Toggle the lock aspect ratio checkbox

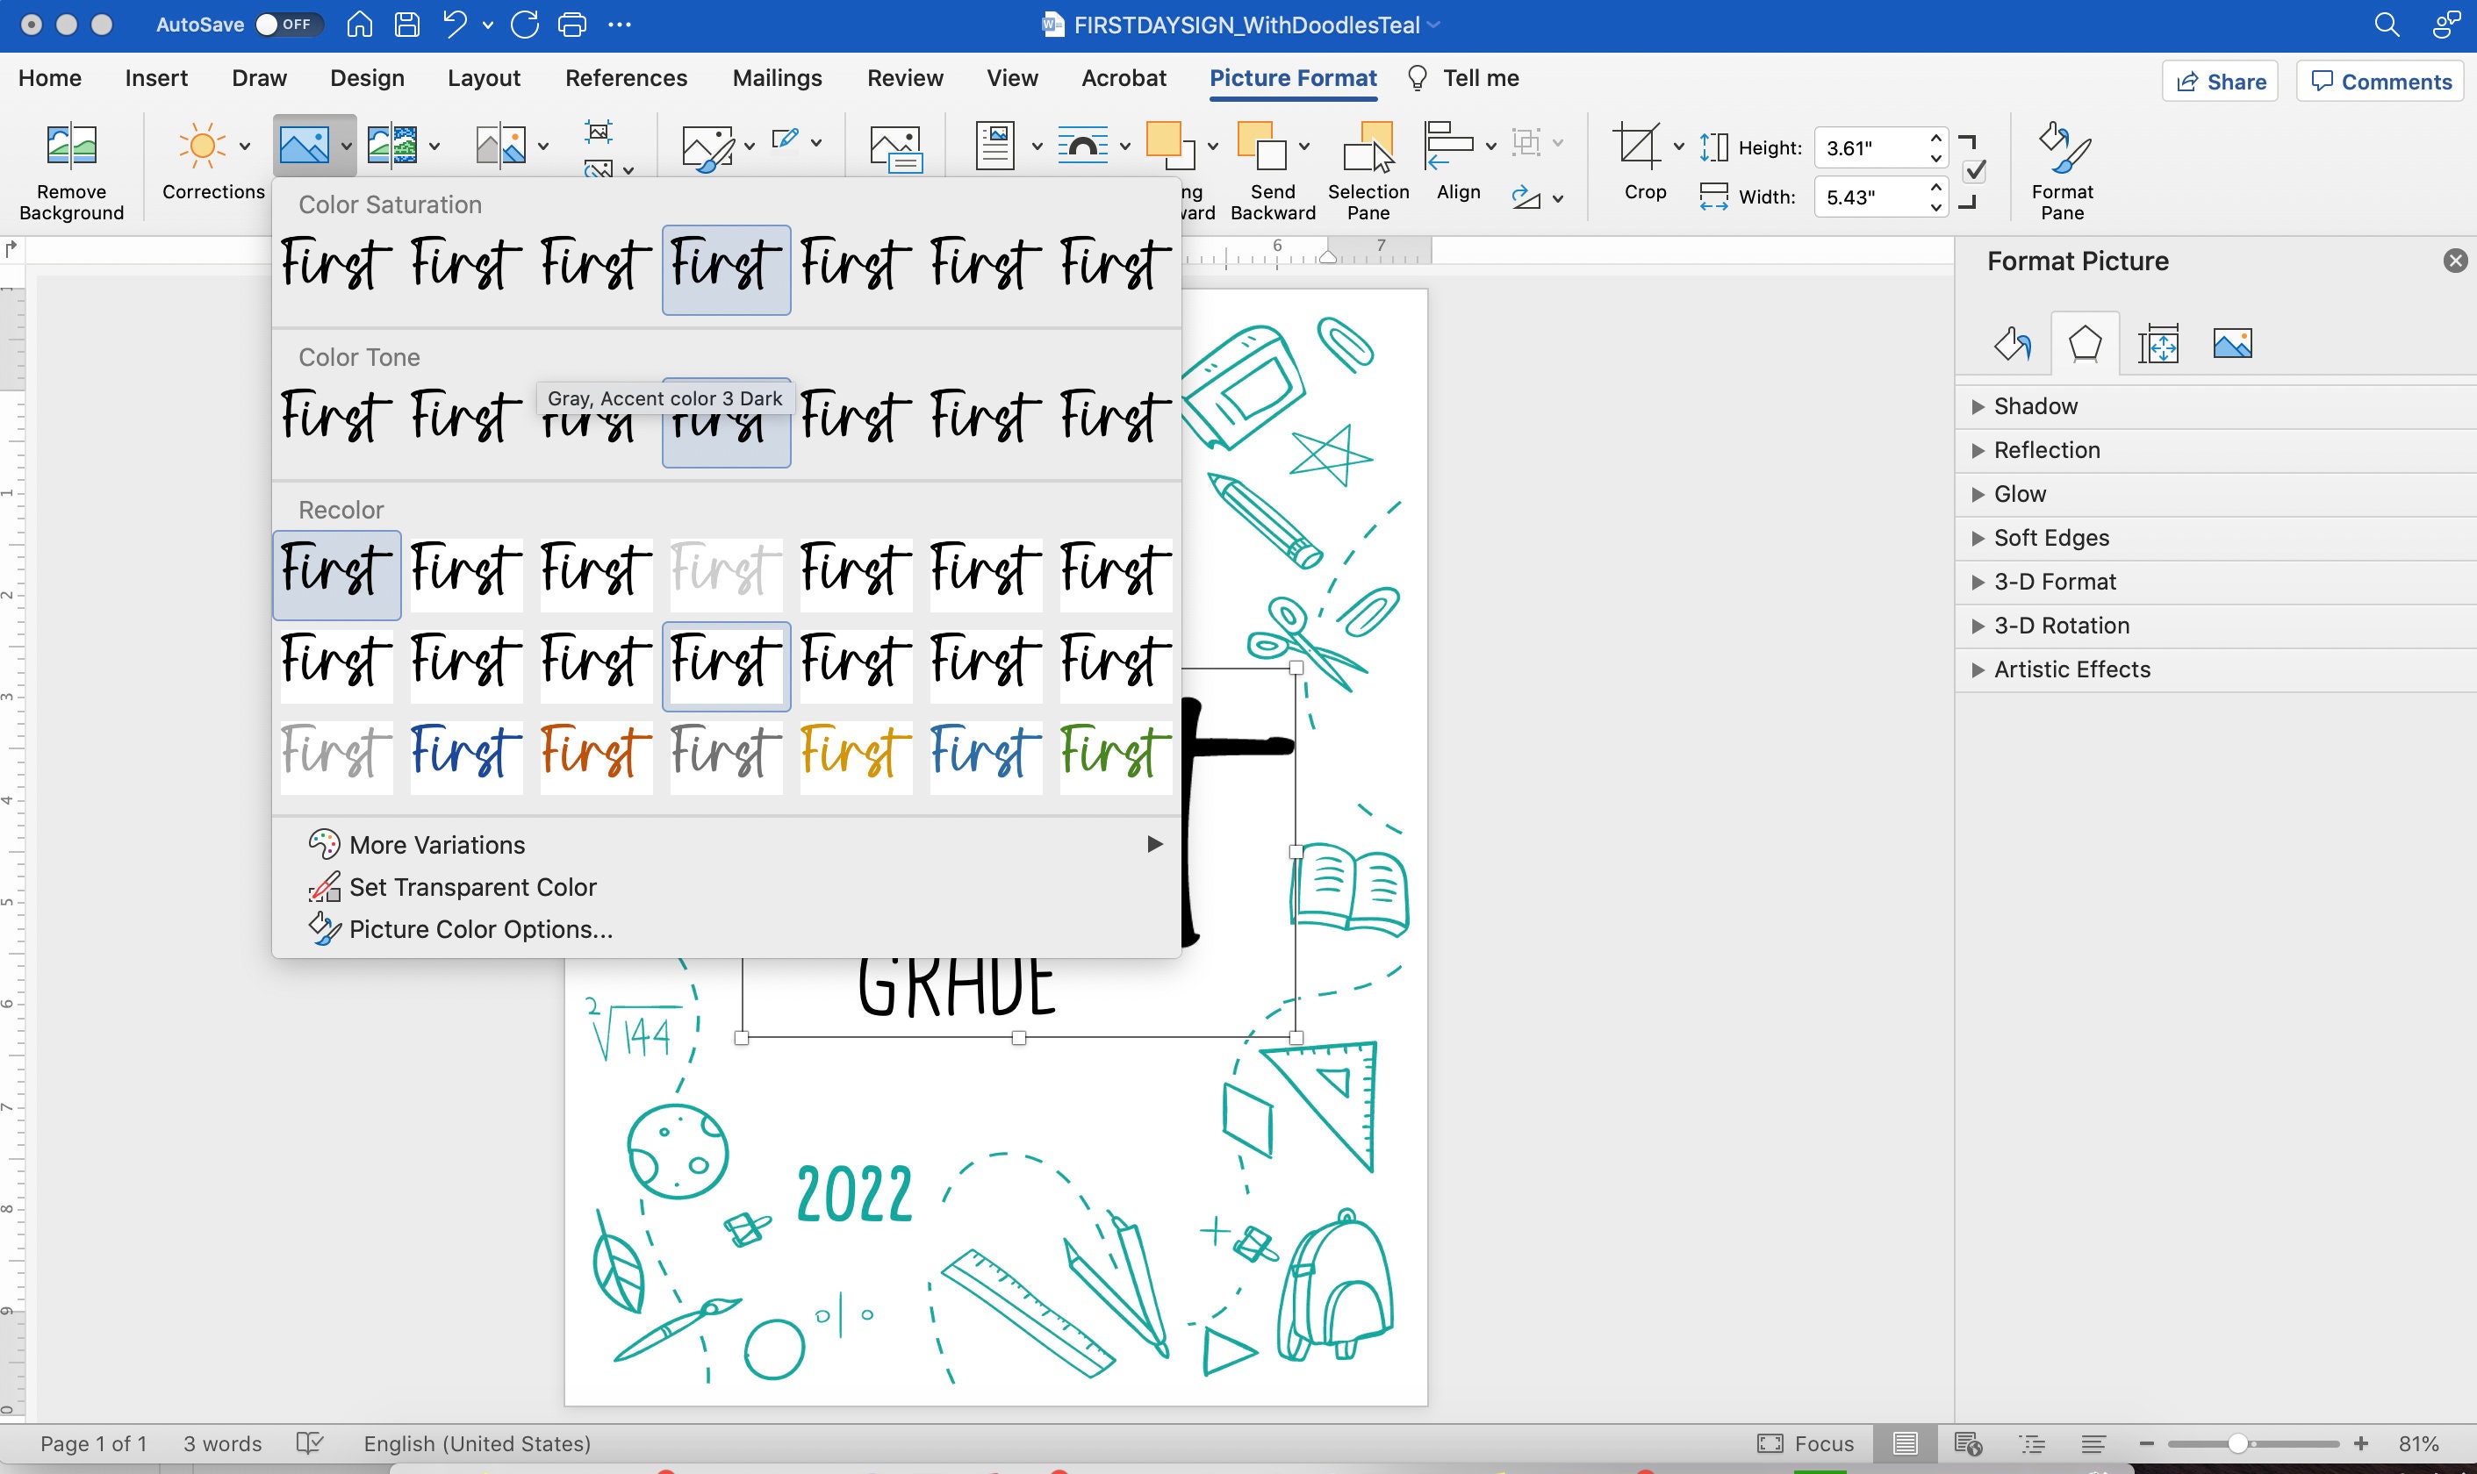(x=1975, y=172)
